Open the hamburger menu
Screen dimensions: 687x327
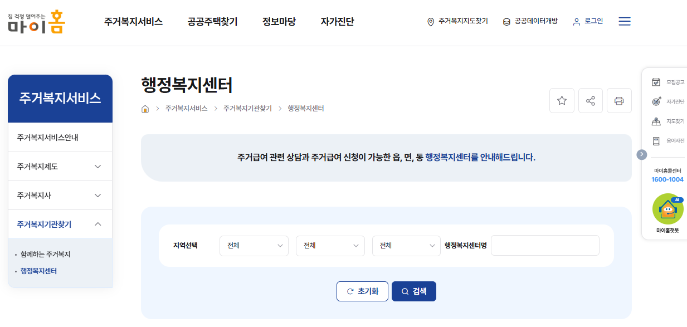tap(624, 21)
